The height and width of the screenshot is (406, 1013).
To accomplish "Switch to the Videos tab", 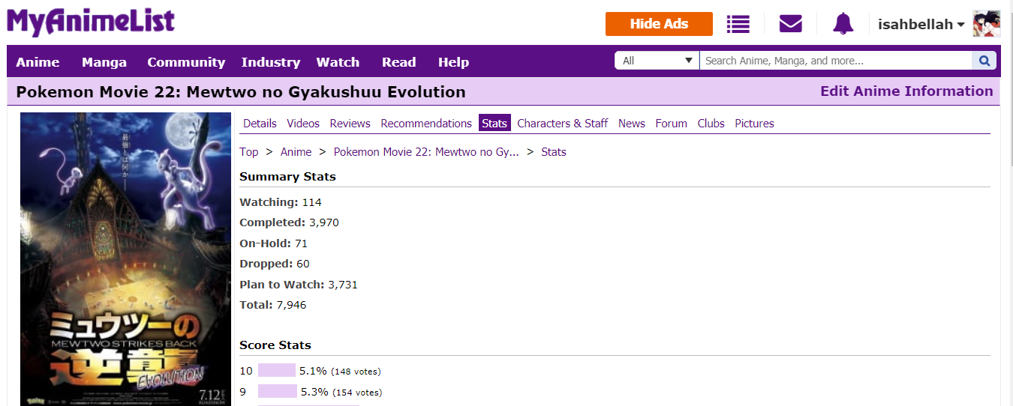I will [x=303, y=123].
